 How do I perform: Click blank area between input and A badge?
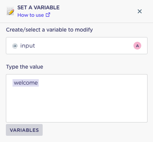tap(83, 46)
